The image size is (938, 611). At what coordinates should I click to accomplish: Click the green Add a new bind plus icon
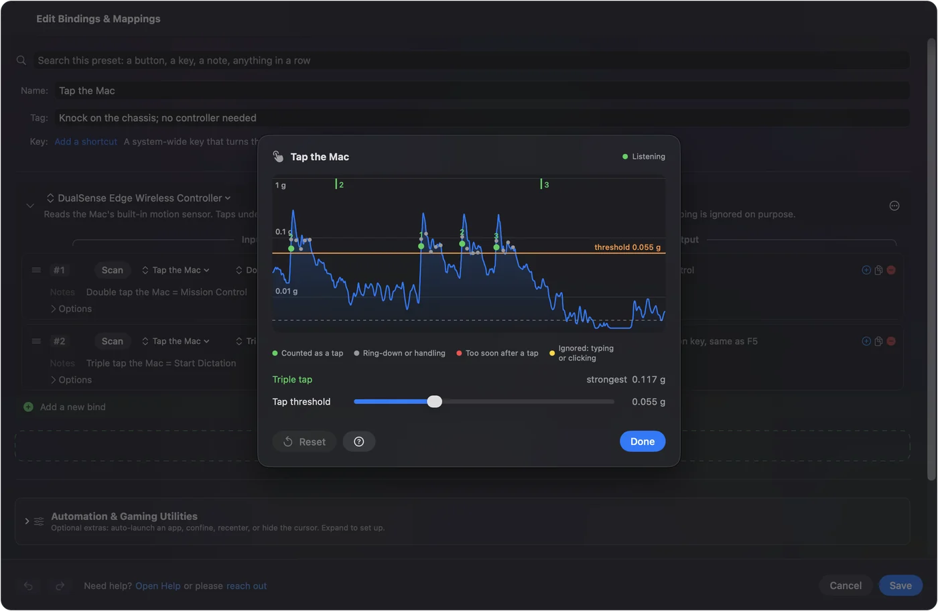click(28, 407)
